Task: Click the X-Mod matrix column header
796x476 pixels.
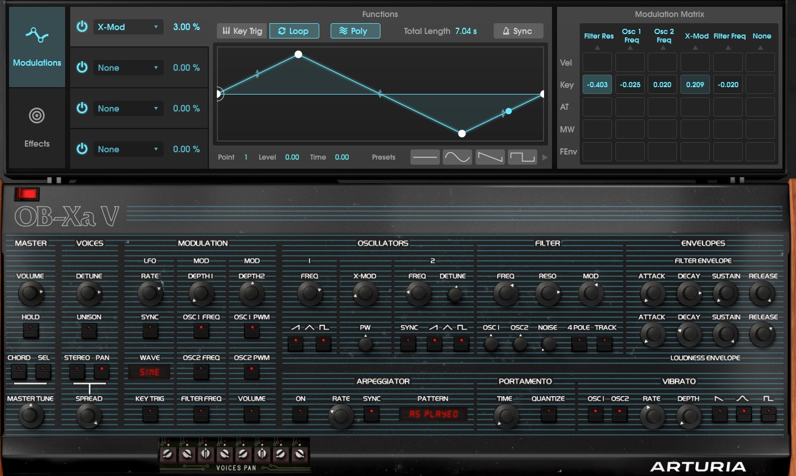Action: [x=696, y=36]
